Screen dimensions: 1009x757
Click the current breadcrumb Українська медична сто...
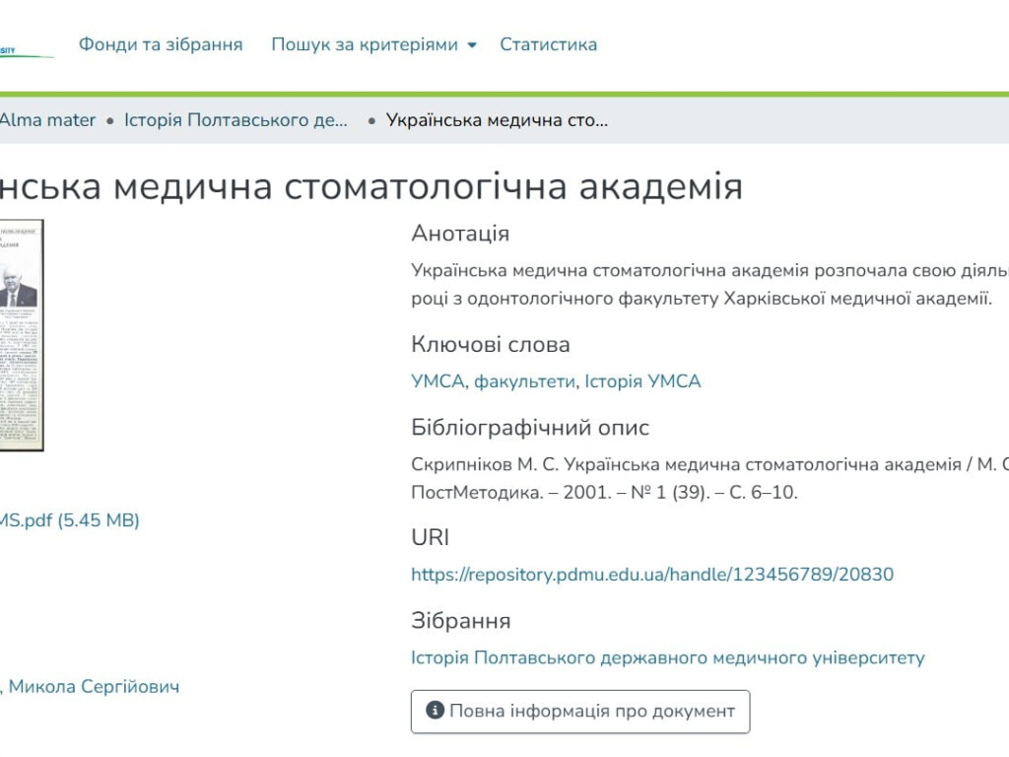coord(497,120)
